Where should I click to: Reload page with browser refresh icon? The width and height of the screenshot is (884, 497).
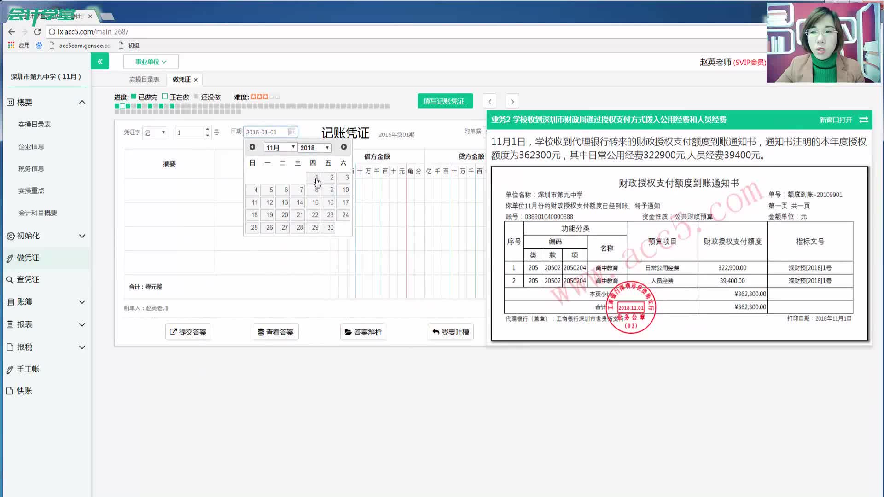[37, 32]
